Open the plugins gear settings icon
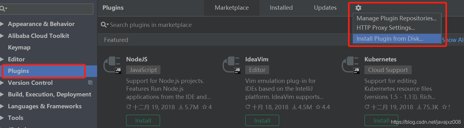Image resolution: width=464 pixels, height=128 pixels. click(x=358, y=8)
